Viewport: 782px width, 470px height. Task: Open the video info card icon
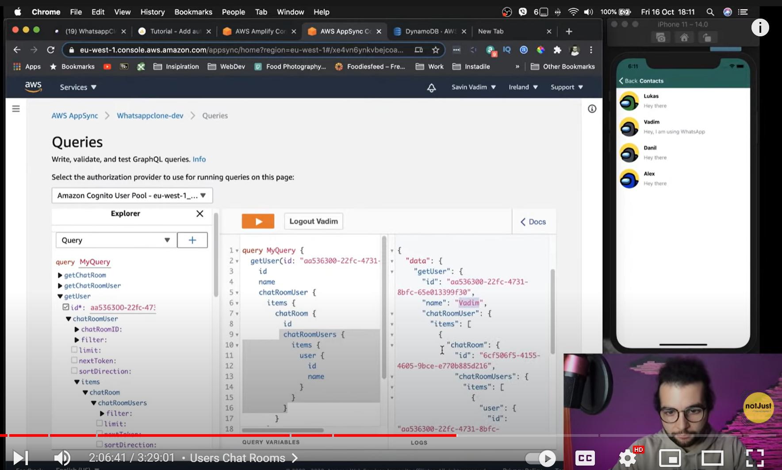pyautogui.click(x=760, y=27)
